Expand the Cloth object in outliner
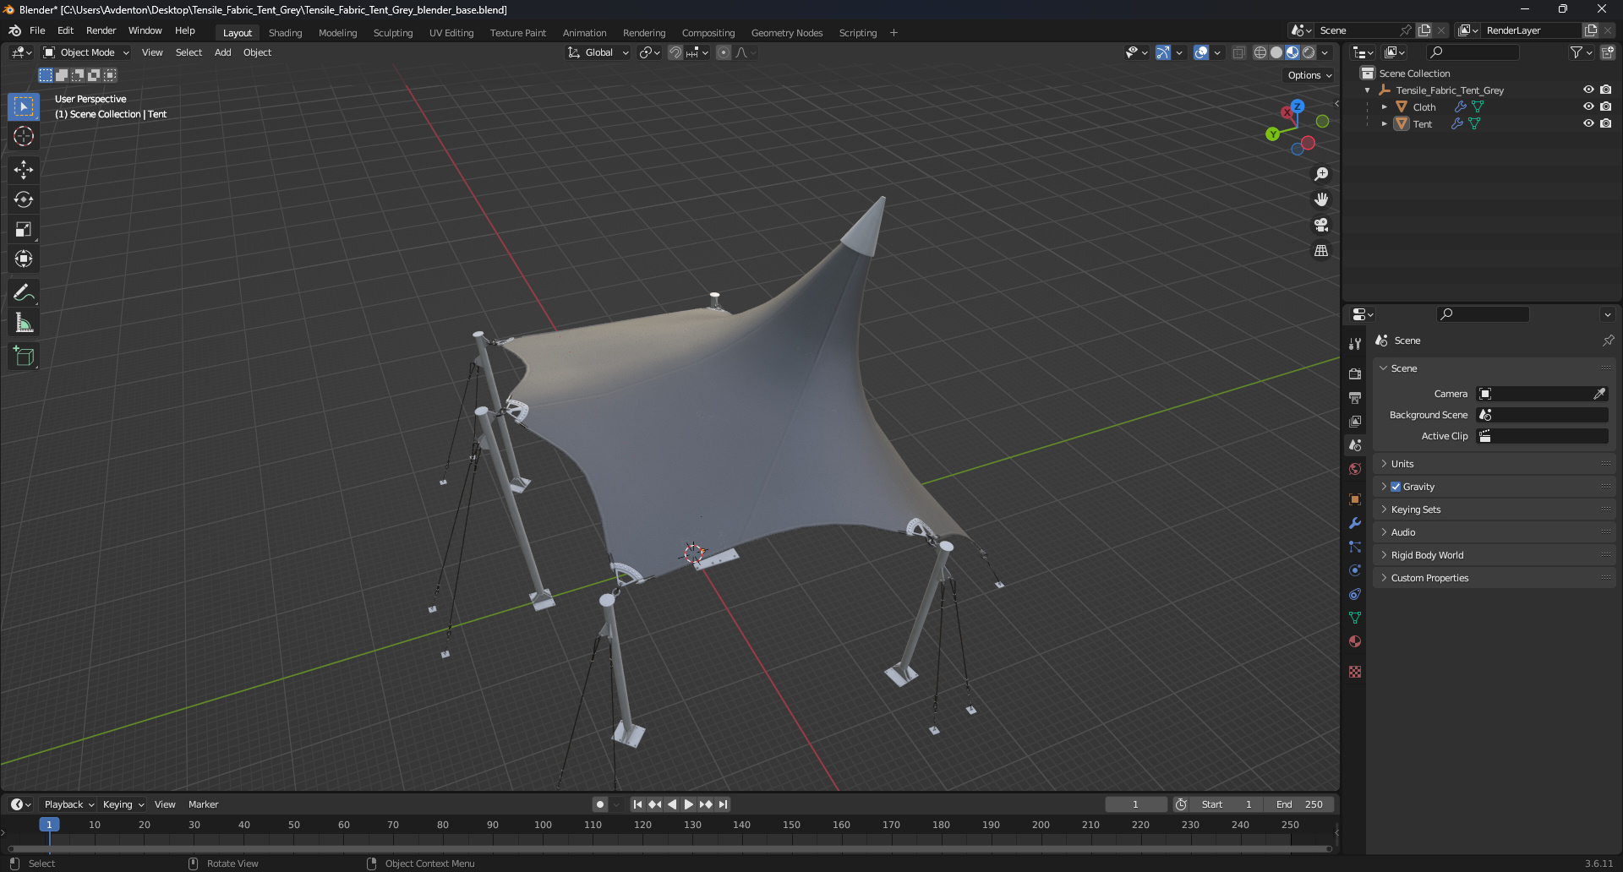The height and width of the screenshot is (872, 1623). click(1384, 106)
